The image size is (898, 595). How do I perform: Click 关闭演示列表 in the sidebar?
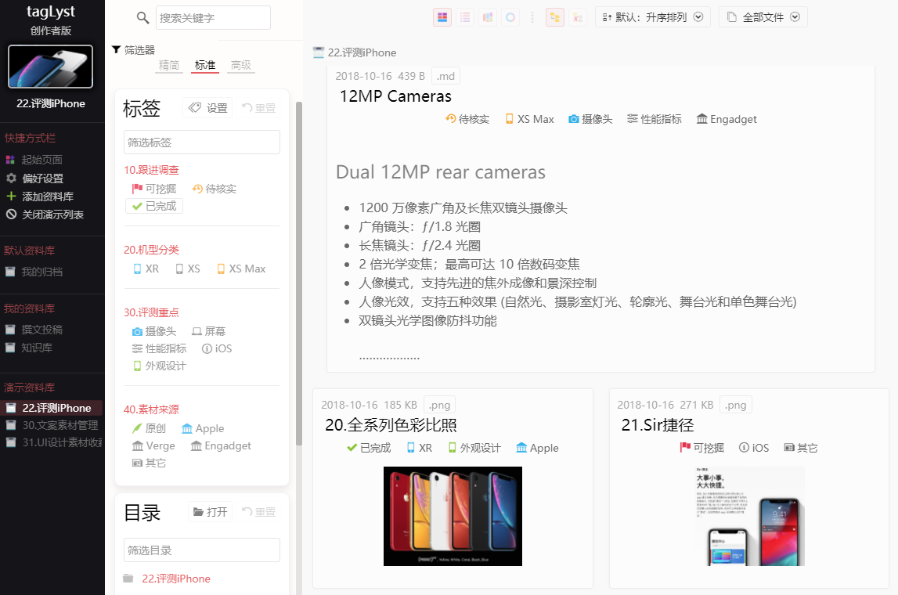45,215
